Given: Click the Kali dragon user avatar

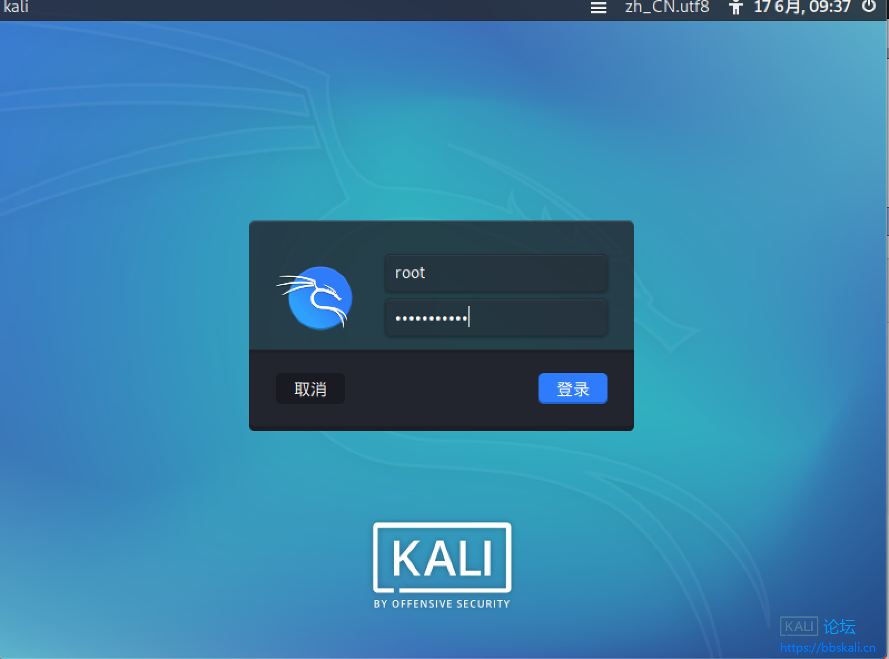Looking at the screenshot, I should (319, 298).
